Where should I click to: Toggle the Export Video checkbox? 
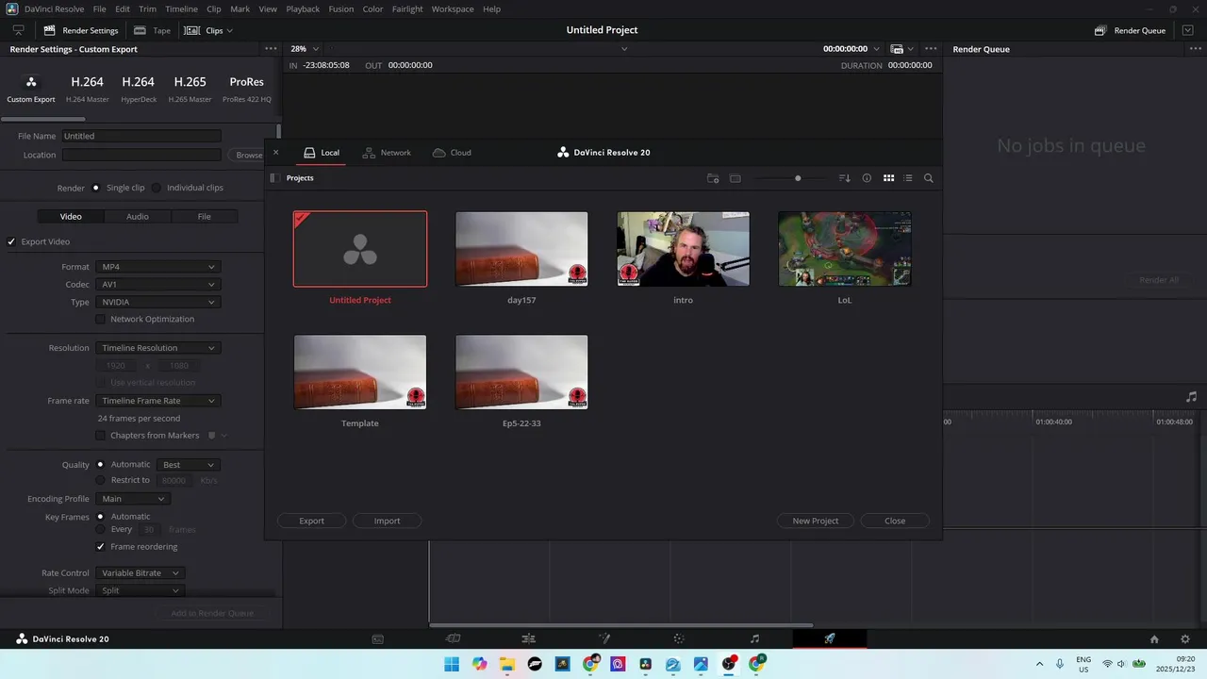(x=11, y=241)
